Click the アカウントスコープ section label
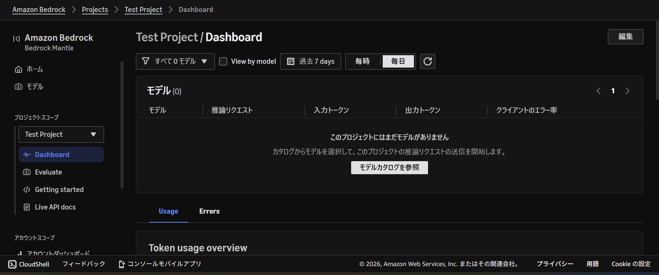 click(34, 238)
